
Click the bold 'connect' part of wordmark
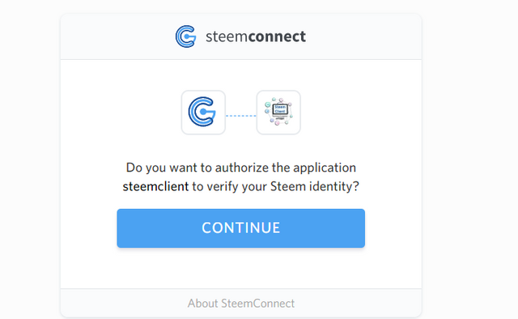click(277, 36)
